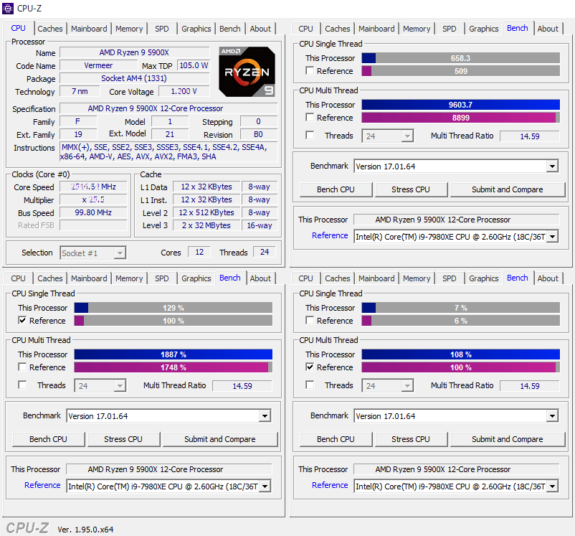Tick Reference checkbox beside the 1748 % bar
The width and height of the screenshot is (575, 536).
[22, 367]
